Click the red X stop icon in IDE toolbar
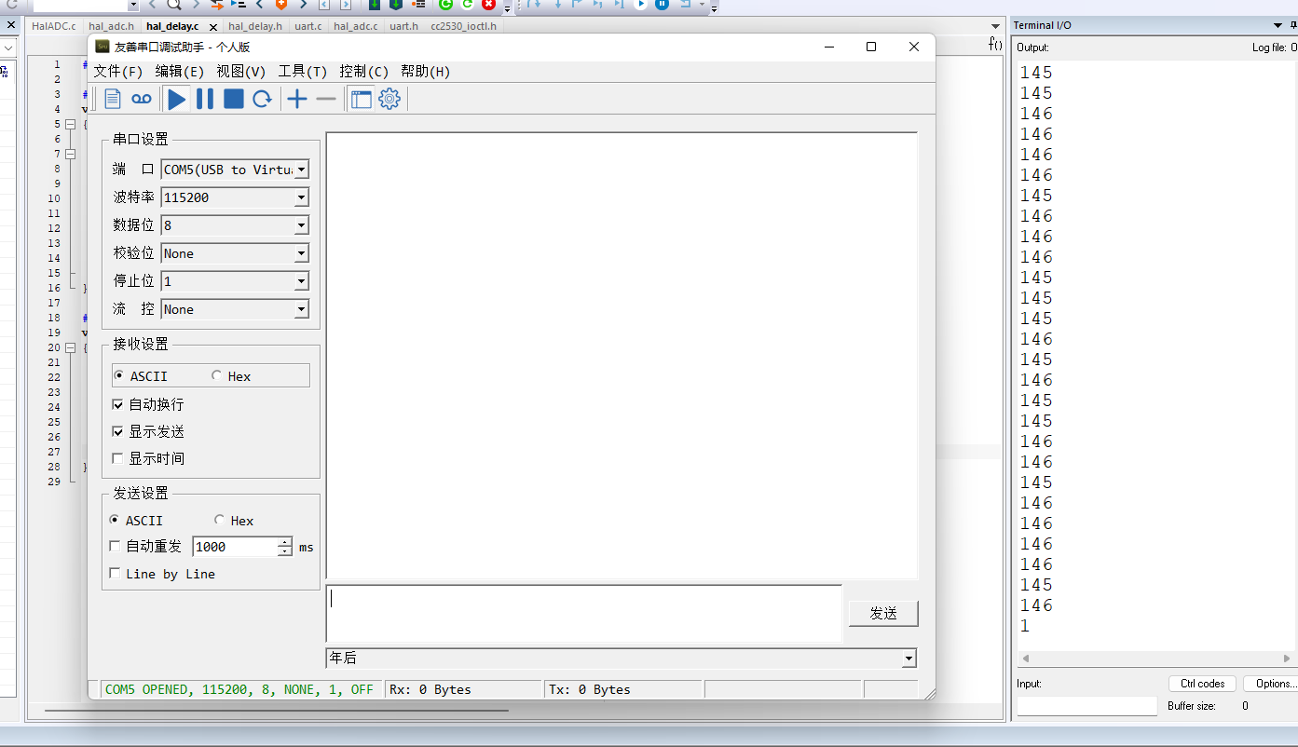Image resolution: width=1298 pixels, height=747 pixels. pyautogui.click(x=488, y=5)
